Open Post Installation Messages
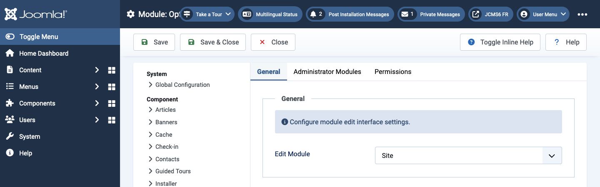 [350, 14]
